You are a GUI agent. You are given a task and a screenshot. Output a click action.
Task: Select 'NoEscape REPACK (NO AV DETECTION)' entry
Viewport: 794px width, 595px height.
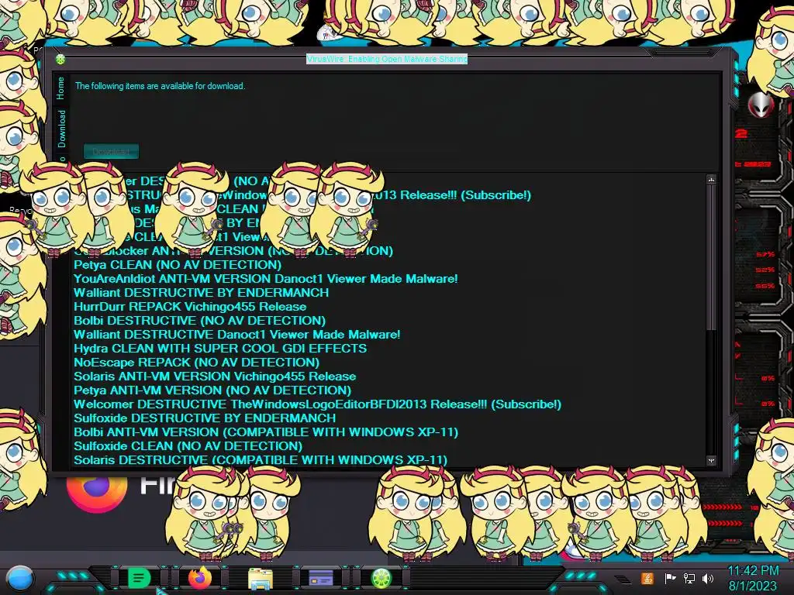197,363
